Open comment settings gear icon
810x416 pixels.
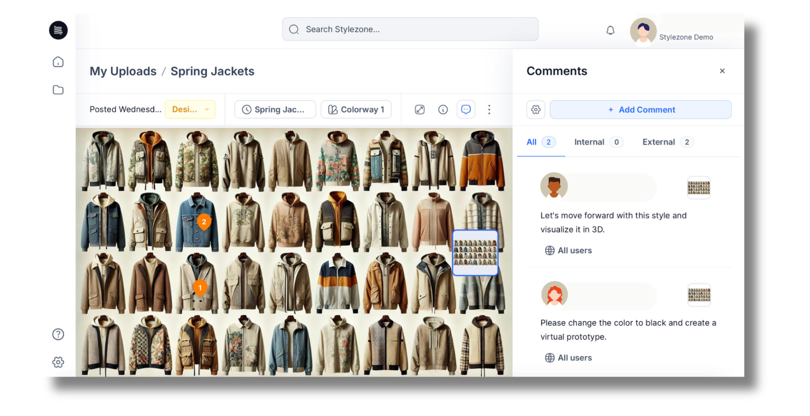tap(536, 110)
